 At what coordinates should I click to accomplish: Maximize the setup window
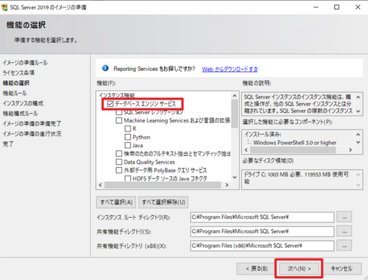click(337, 7)
